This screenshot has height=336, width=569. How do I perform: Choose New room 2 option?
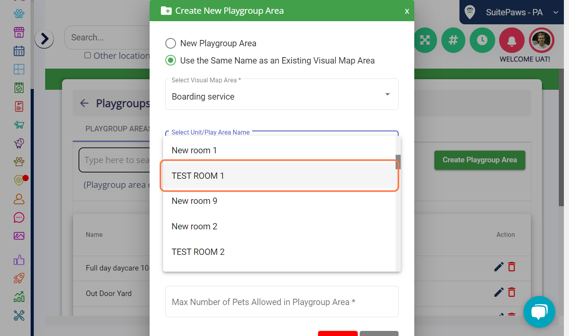click(279, 226)
